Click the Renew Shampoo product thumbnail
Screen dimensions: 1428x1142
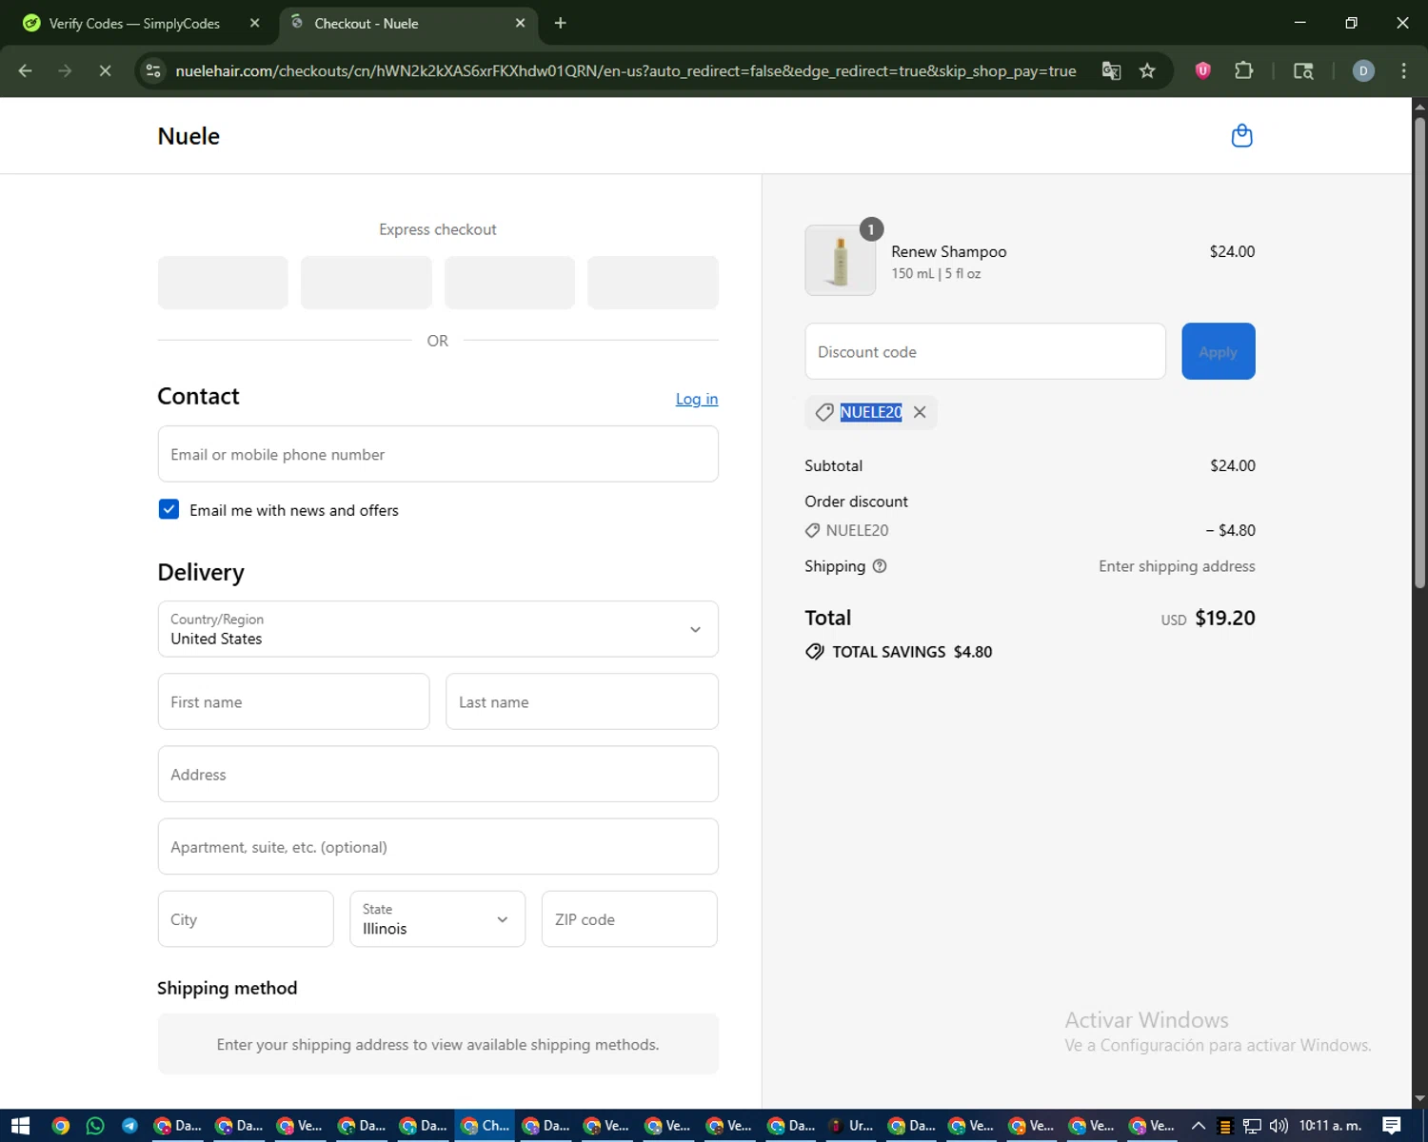tap(840, 260)
